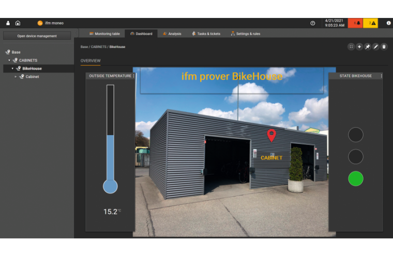This screenshot has width=393, height=261.
Task: Expand the Cabinet tree node
Action: (x=16, y=77)
